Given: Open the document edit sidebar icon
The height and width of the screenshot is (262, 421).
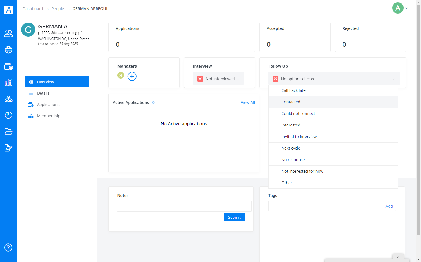Looking at the screenshot, I should coord(8,148).
